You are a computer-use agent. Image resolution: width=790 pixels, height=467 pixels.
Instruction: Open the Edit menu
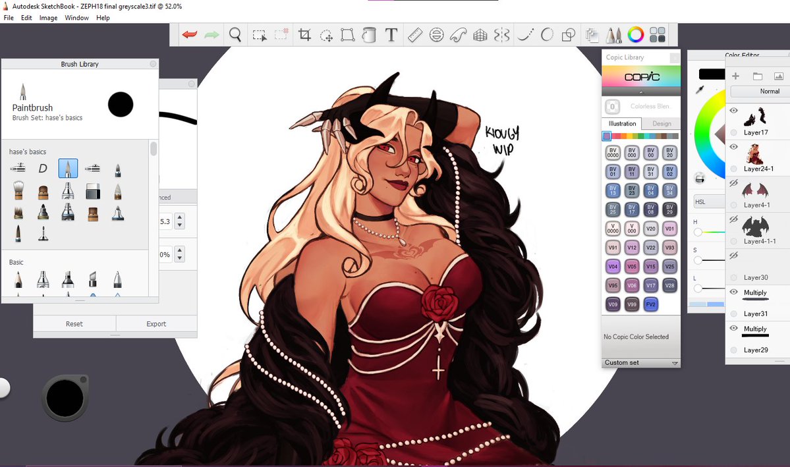coord(26,18)
